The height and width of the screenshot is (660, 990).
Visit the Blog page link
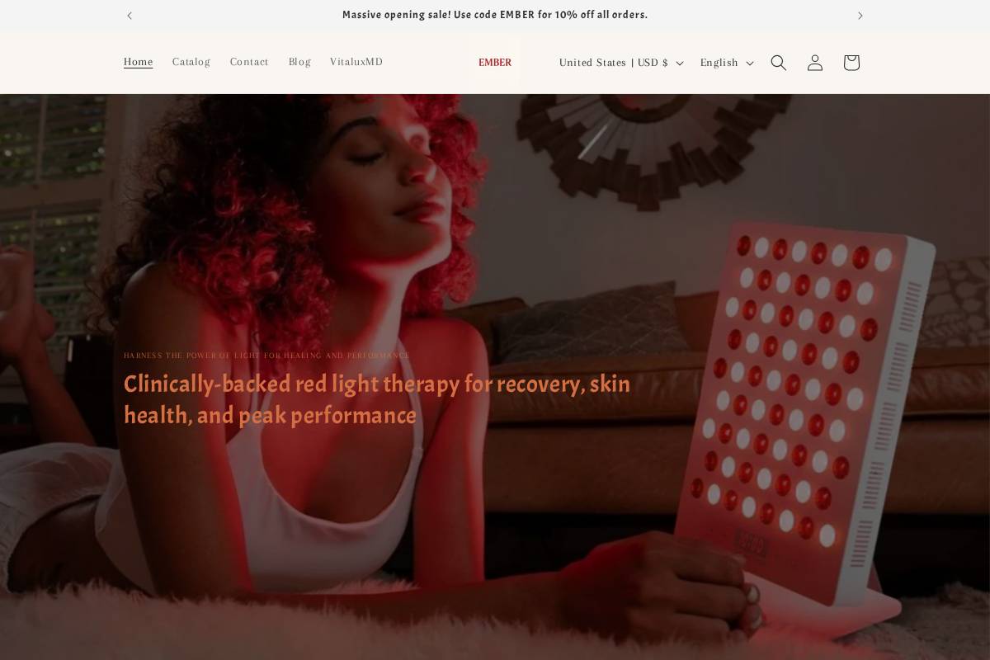tap(299, 62)
